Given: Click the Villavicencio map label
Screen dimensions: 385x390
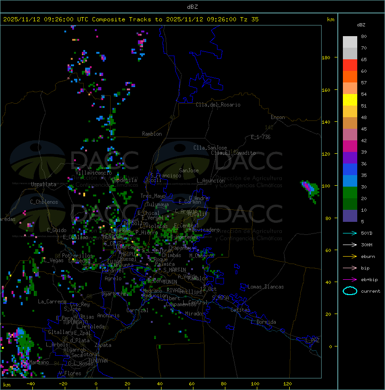Looking at the screenshot, I should pyautogui.click(x=93, y=173).
